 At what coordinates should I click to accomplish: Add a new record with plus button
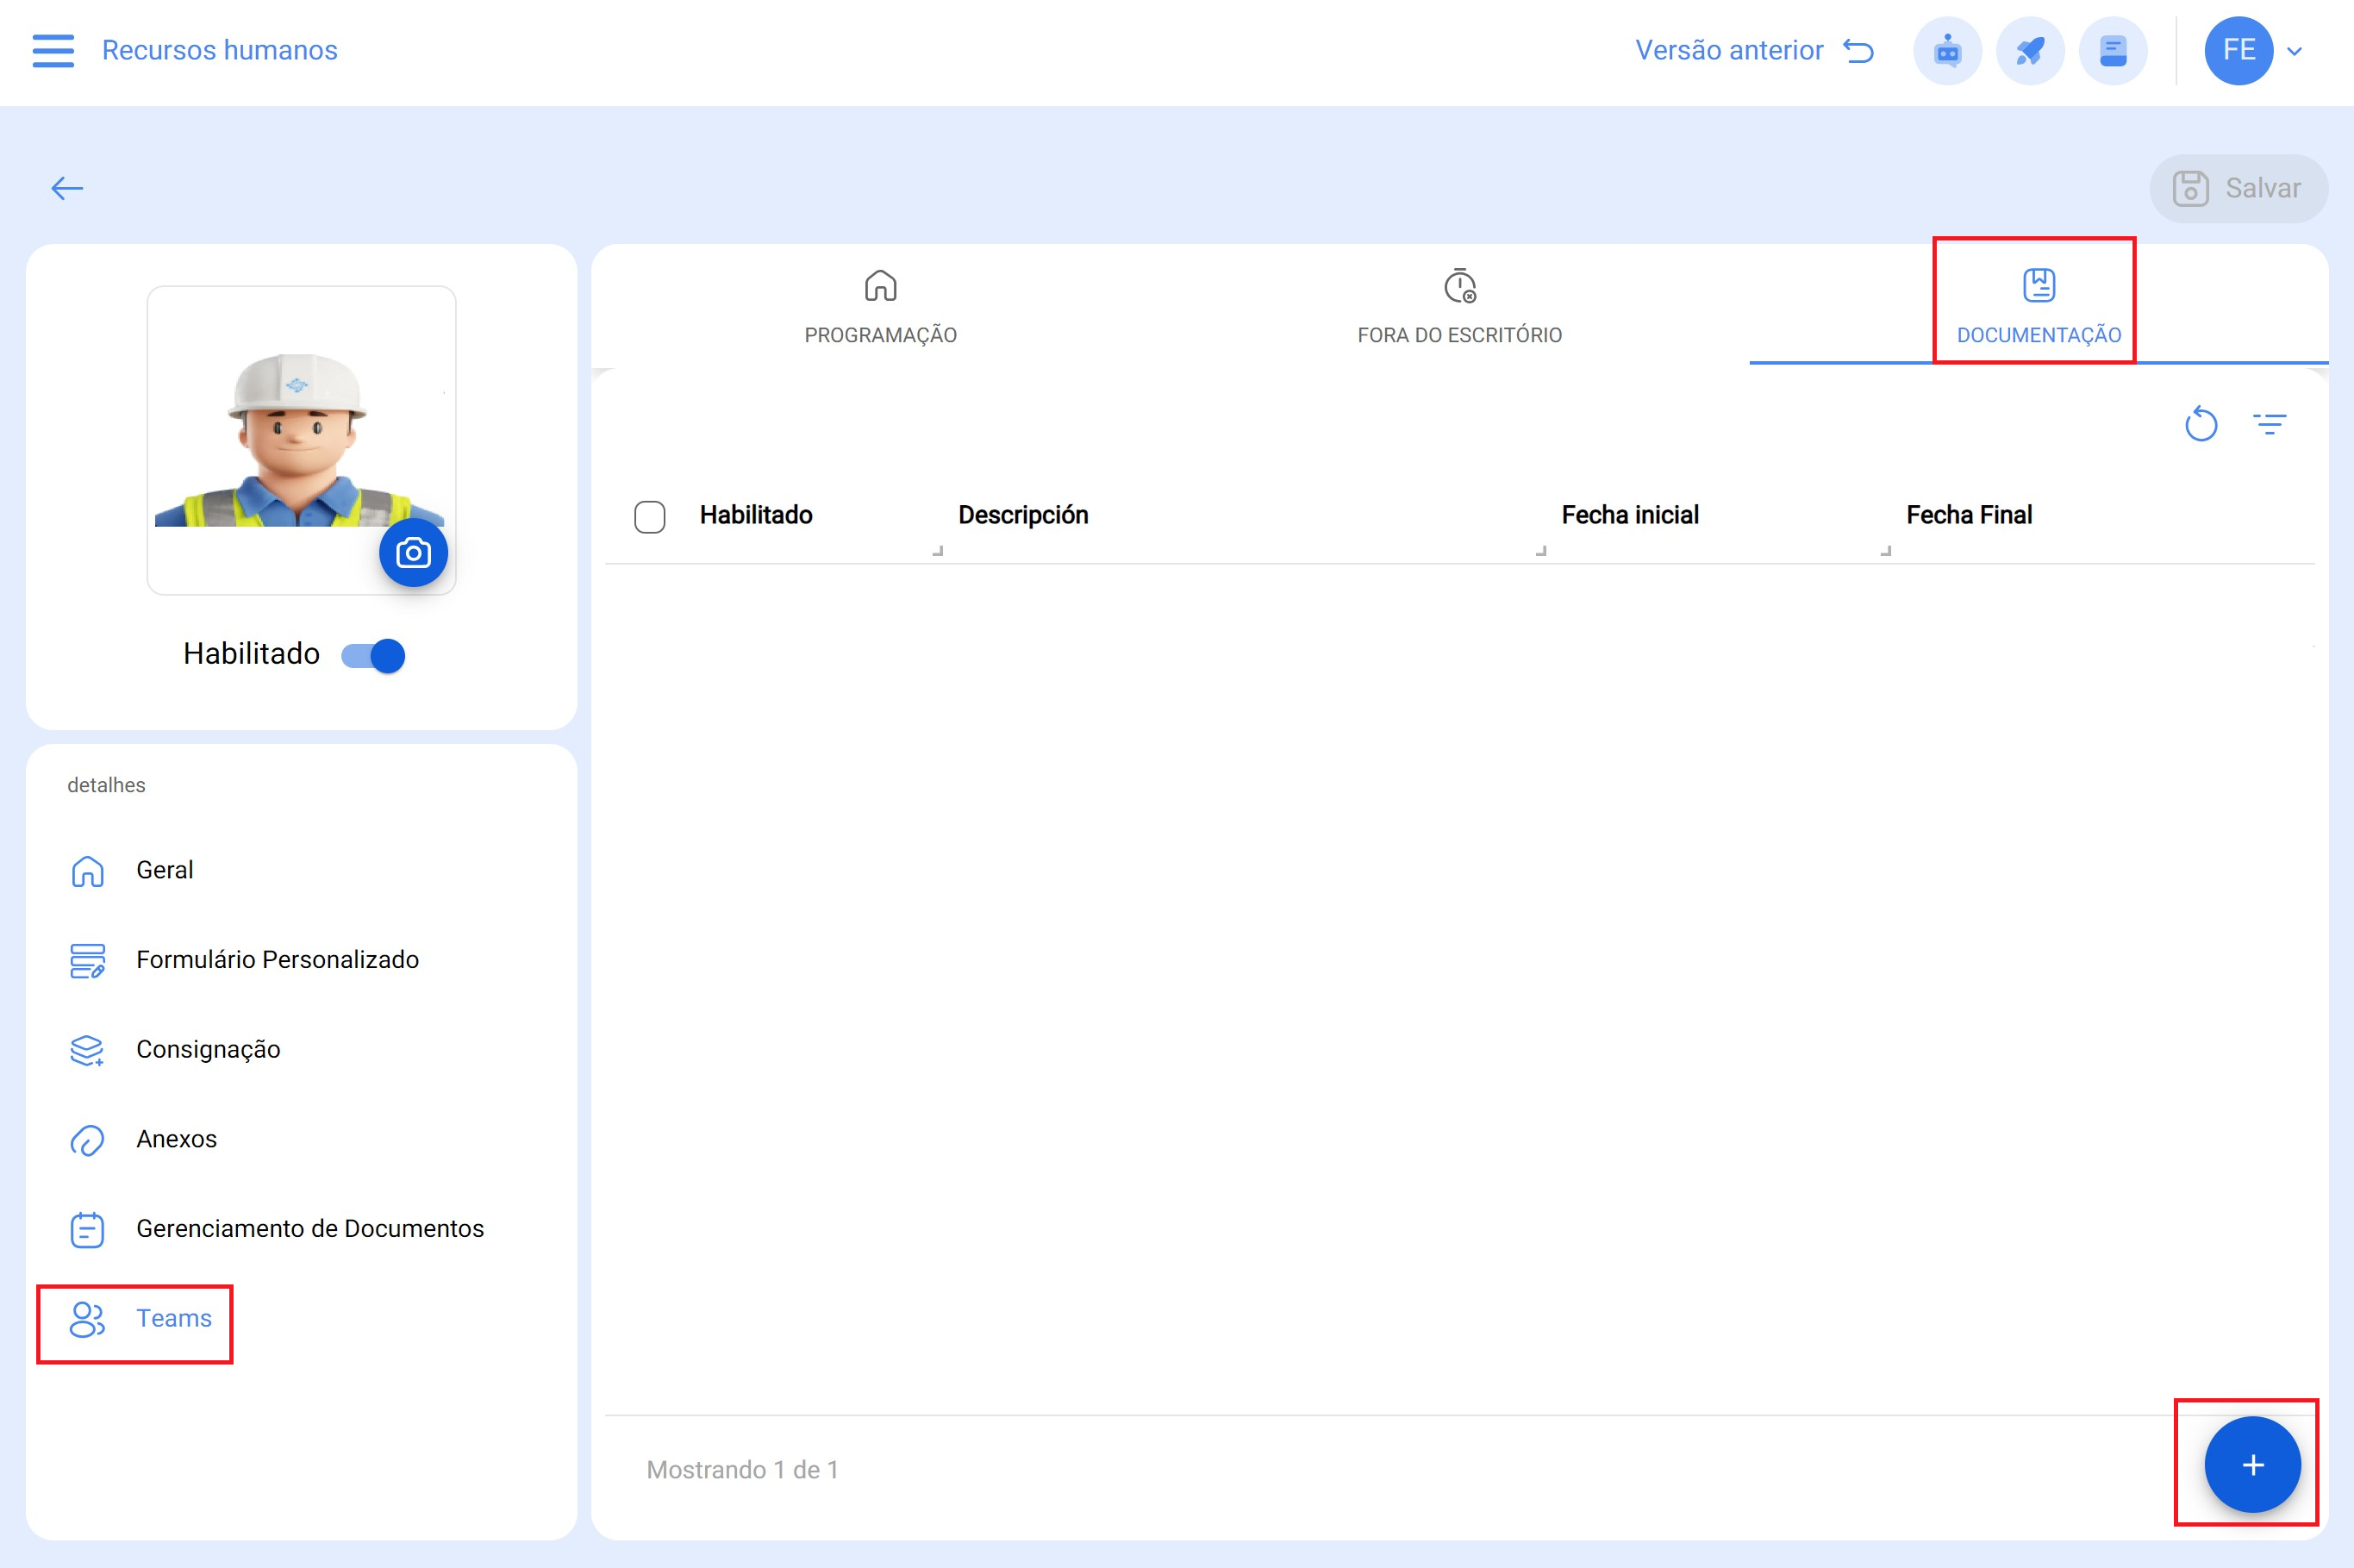point(2251,1464)
